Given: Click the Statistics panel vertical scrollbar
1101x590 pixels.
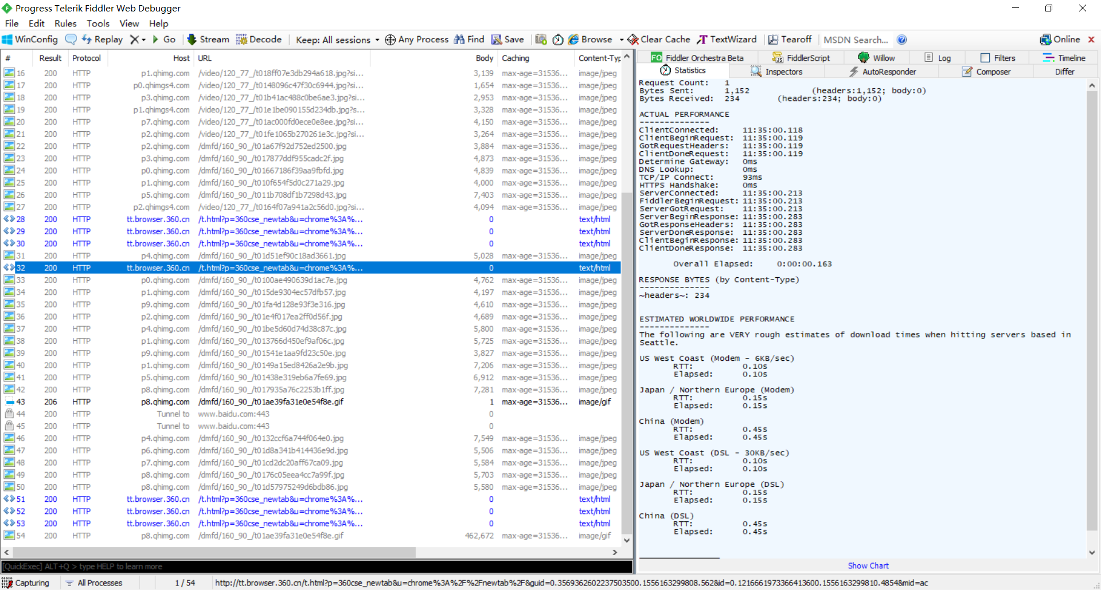Looking at the screenshot, I should point(1092,309).
